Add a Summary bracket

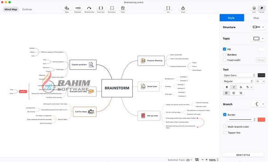pyautogui.click(x=100, y=8)
